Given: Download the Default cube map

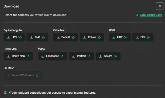Looking at the screenshot, I should pyautogui.click(x=66, y=37).
